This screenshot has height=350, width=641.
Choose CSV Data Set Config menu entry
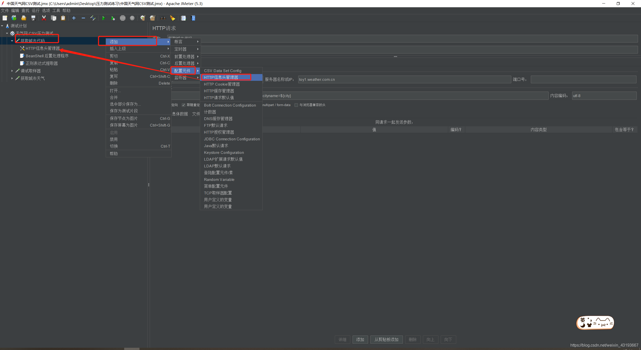click(x=223, y=71)
